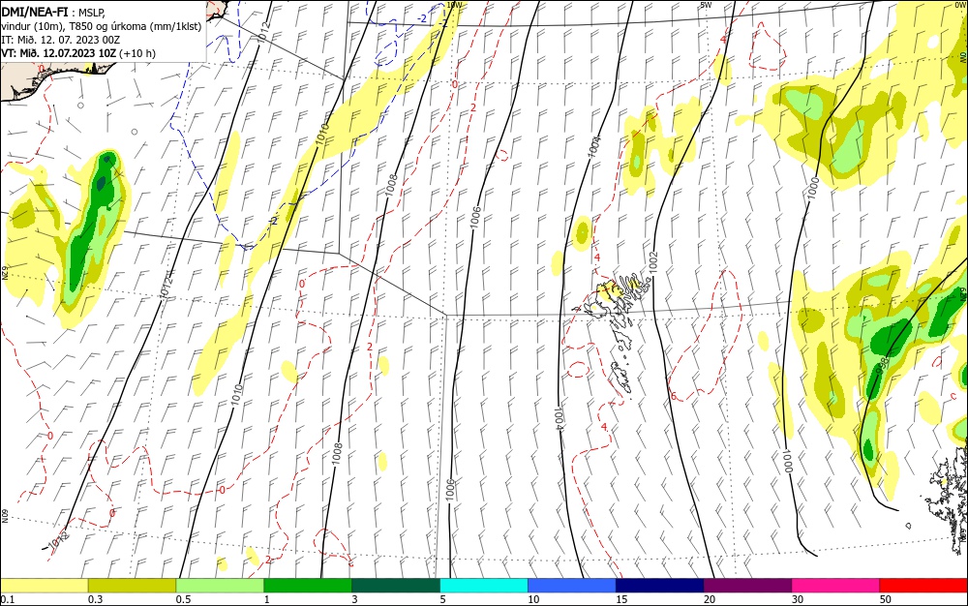Choose the purple 20–30 legend swatch
The height and width of the screenshot is (606, 968).
747,586
